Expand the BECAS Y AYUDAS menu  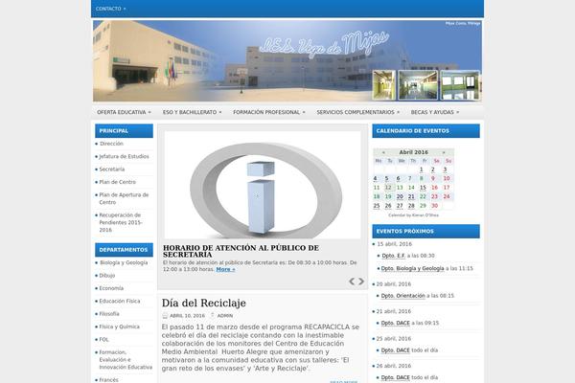tap(434, 112)
